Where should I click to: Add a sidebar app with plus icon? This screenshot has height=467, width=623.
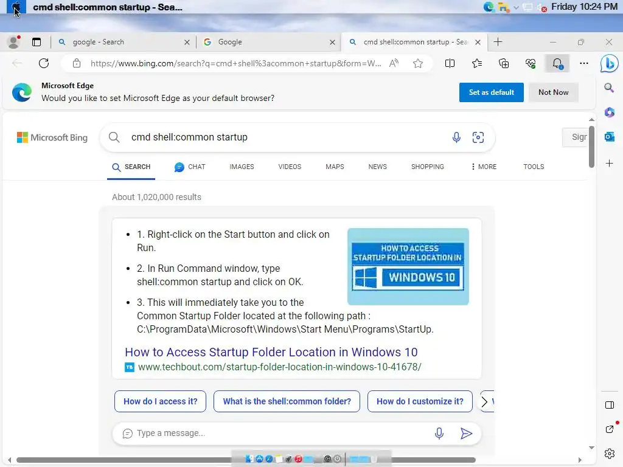click(x=610, y=163)
